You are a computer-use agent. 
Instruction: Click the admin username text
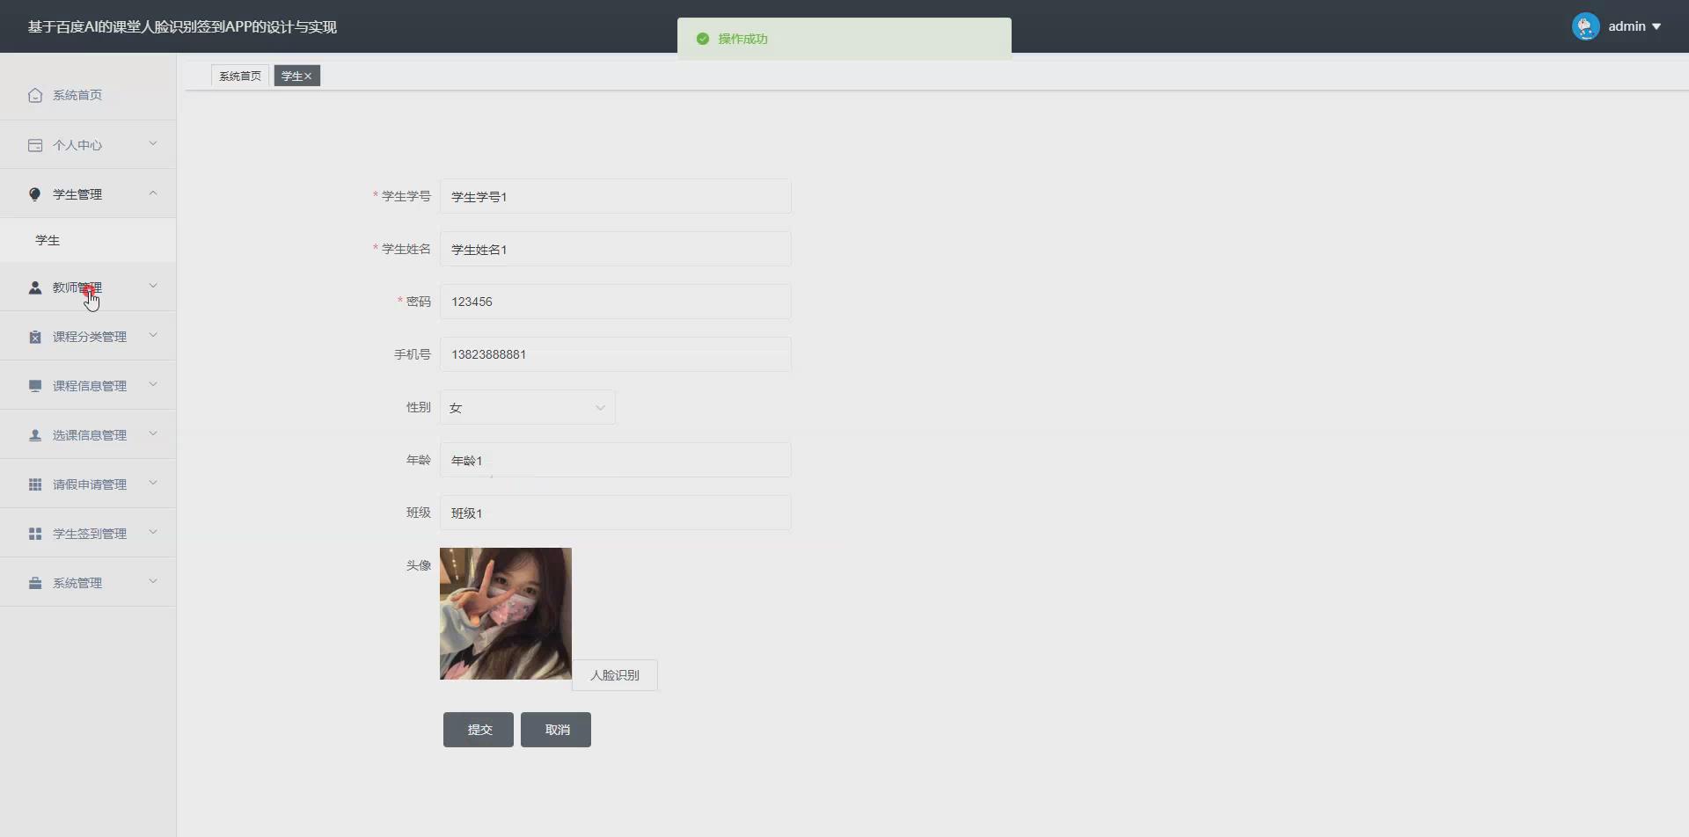coord(1627,26)
